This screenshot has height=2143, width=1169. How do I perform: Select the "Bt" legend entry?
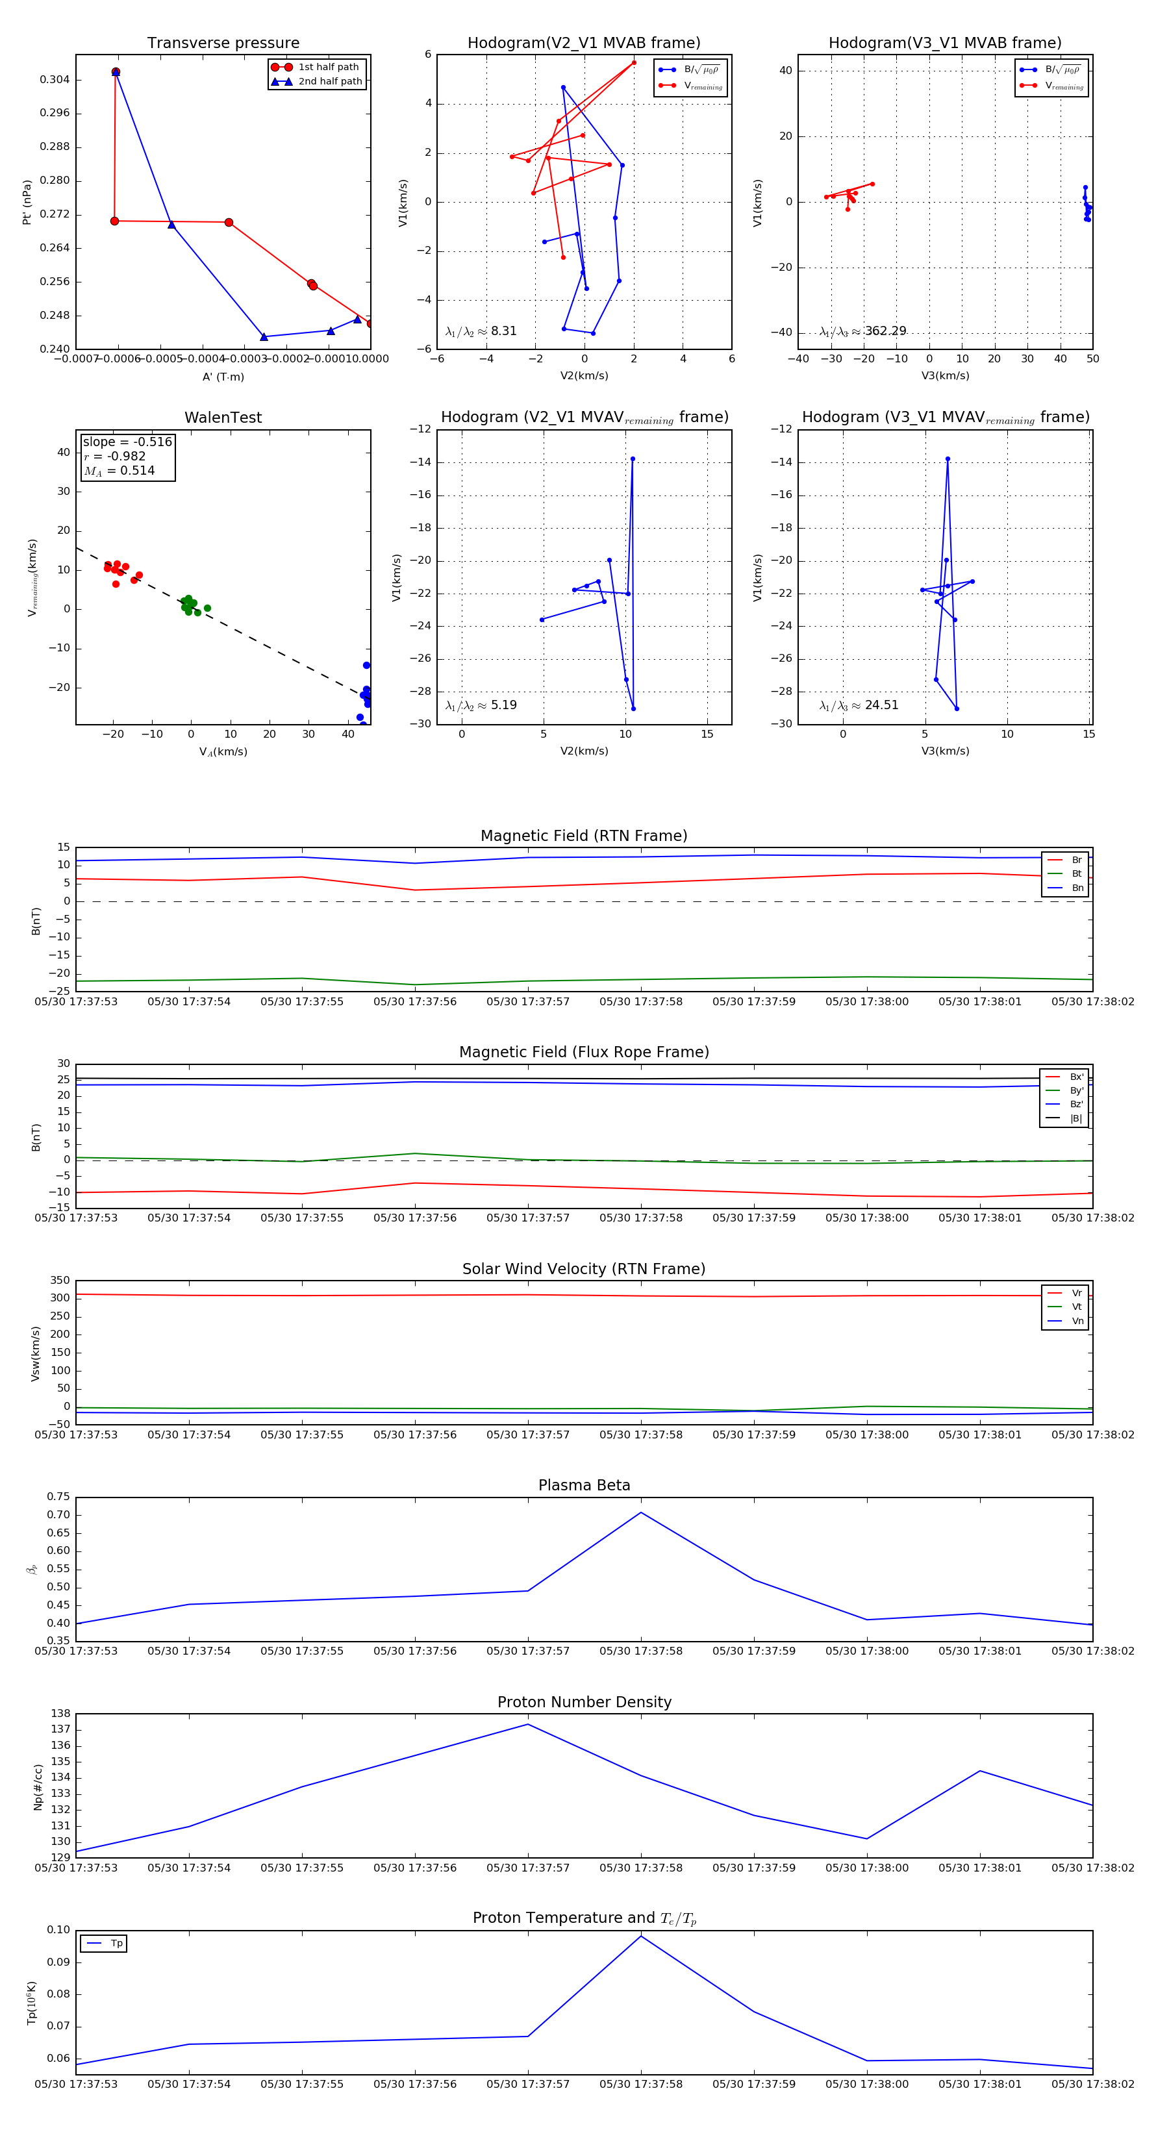pyautogui.click(x=1066, y=873)
